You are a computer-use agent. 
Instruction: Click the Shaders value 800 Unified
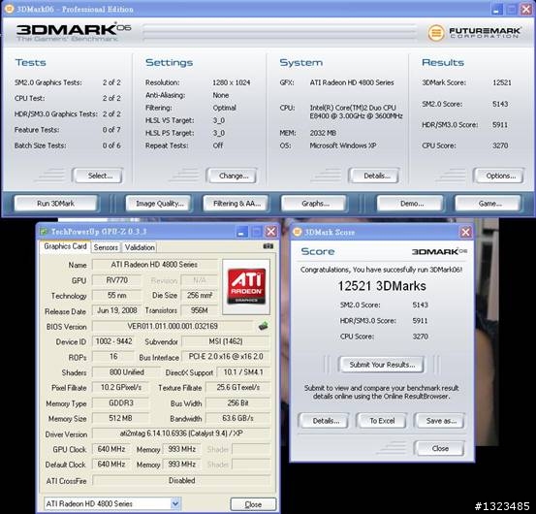pyautogui.click(x=126, y=372)
